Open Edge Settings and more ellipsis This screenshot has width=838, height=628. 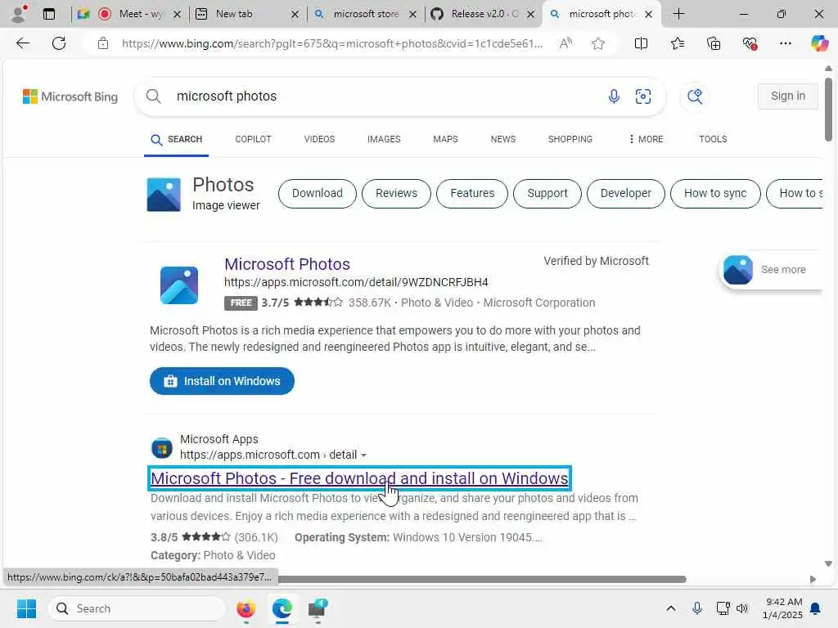tap(785, 43)
